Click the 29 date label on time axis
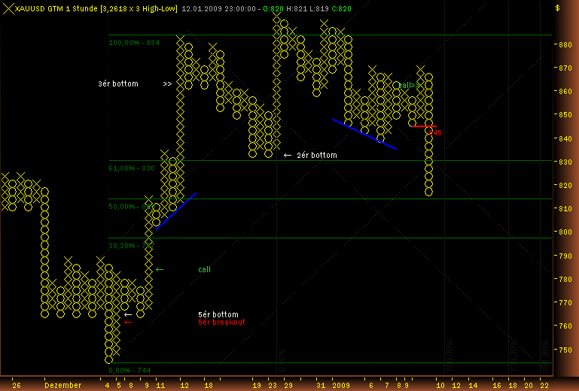 (x=288, y=386)
